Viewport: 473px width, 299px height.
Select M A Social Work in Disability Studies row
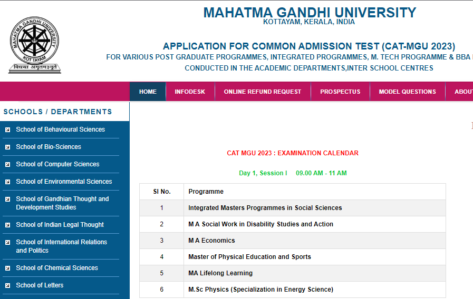[x=293, y=224]
